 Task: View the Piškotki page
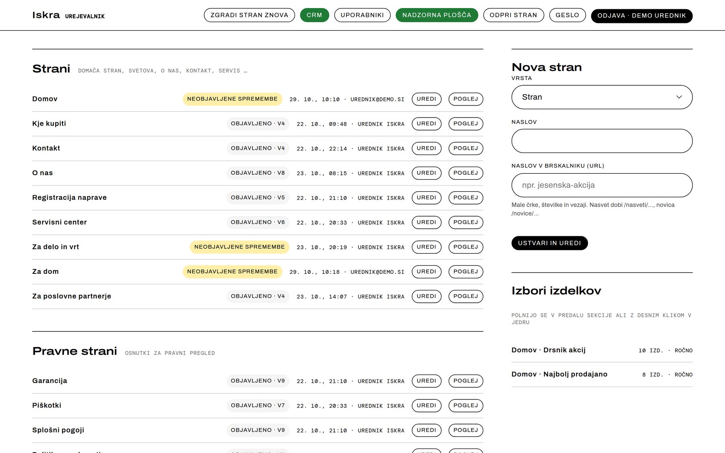coord(466,405)
